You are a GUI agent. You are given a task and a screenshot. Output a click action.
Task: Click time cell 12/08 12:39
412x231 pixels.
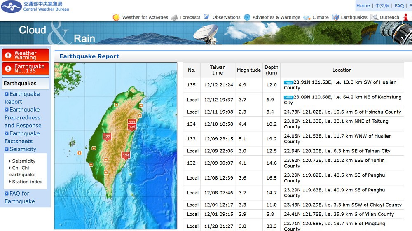pyautogui.click(x=219, y=178)
